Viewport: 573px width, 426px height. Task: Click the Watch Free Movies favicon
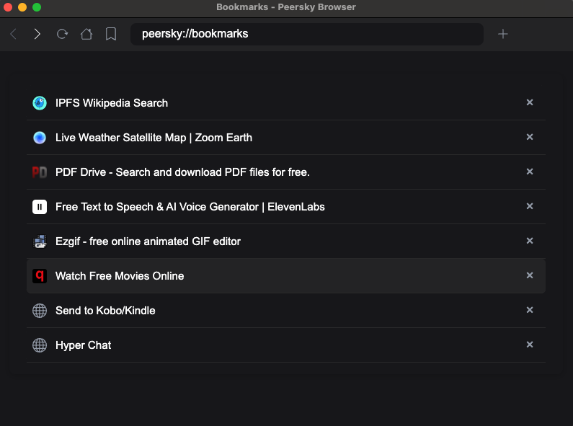(x=40, y=276)
